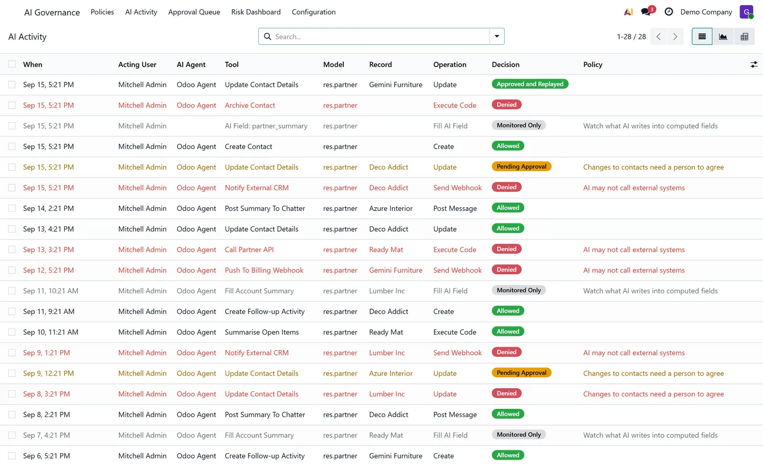The width and height of the screenshot is (763, 464).
Task: Switch to list view
Action: 702,37
